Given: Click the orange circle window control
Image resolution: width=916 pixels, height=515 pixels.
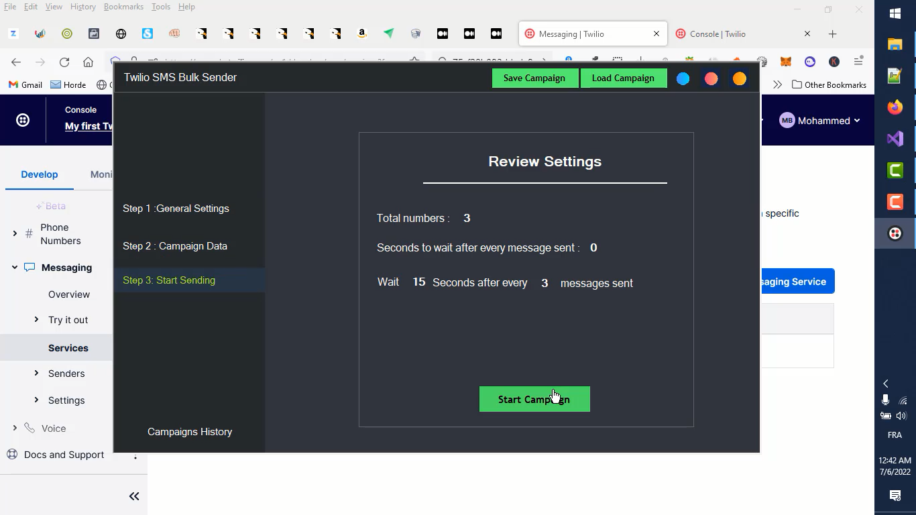Looking at the screenshot, I should [x=739, y=78].
